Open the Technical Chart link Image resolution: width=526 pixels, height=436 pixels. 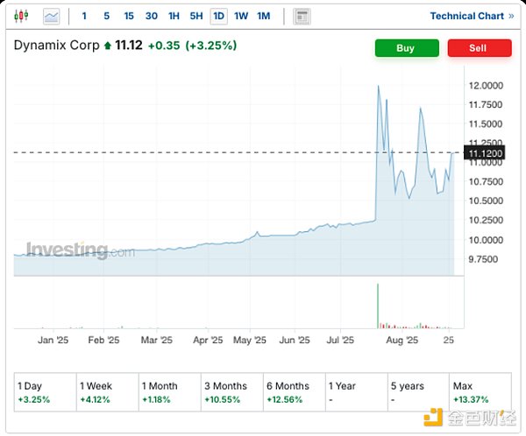(x=472, y=16)
